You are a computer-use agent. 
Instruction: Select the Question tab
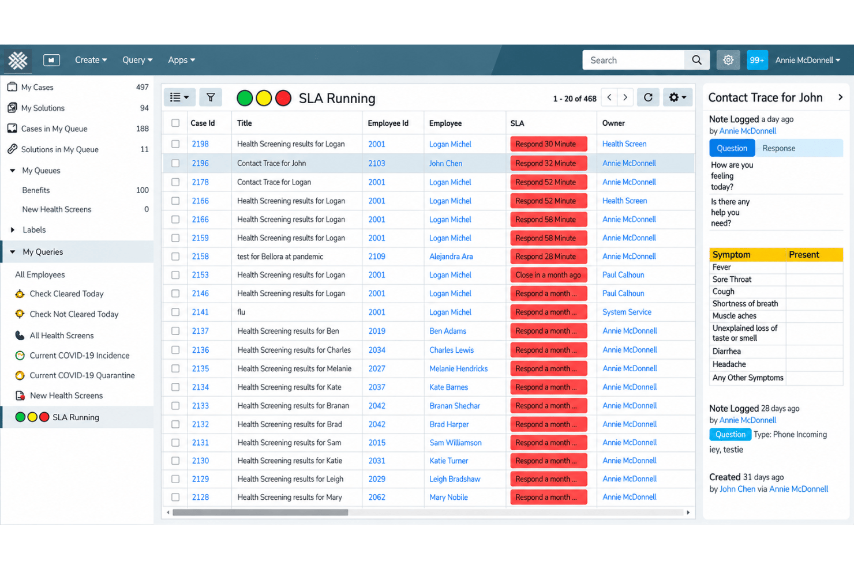pos(732,148)
